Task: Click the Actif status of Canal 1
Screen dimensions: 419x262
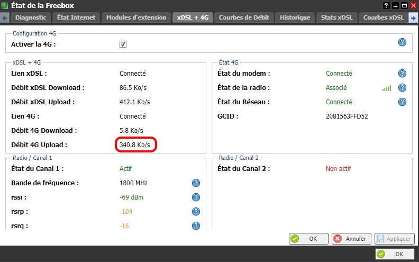Action: coord(125,169)
